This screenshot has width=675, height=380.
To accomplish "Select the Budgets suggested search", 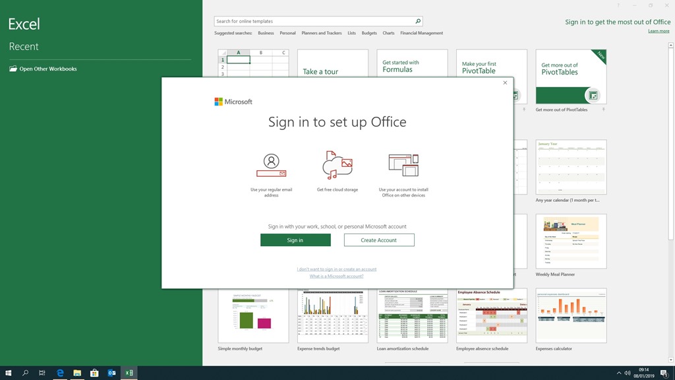I will point(369,33).
